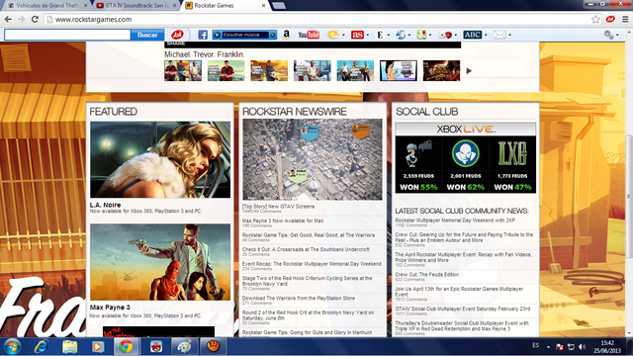This screenshot has width=633, height=356.
Task: Open the L.A. Noire title link
Action: (105, 205)
